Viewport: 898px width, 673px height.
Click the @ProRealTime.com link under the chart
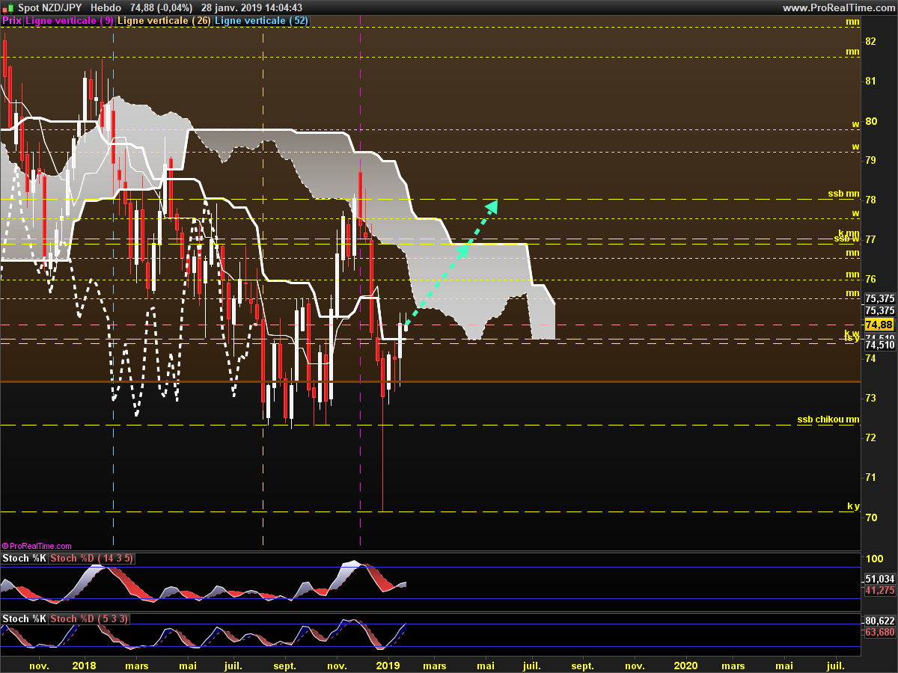point(37,547)
